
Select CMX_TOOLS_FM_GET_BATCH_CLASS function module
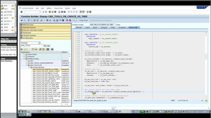tap(46, 75)
